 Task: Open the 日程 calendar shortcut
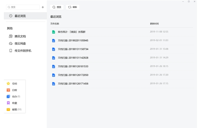[x=12, y=90]
